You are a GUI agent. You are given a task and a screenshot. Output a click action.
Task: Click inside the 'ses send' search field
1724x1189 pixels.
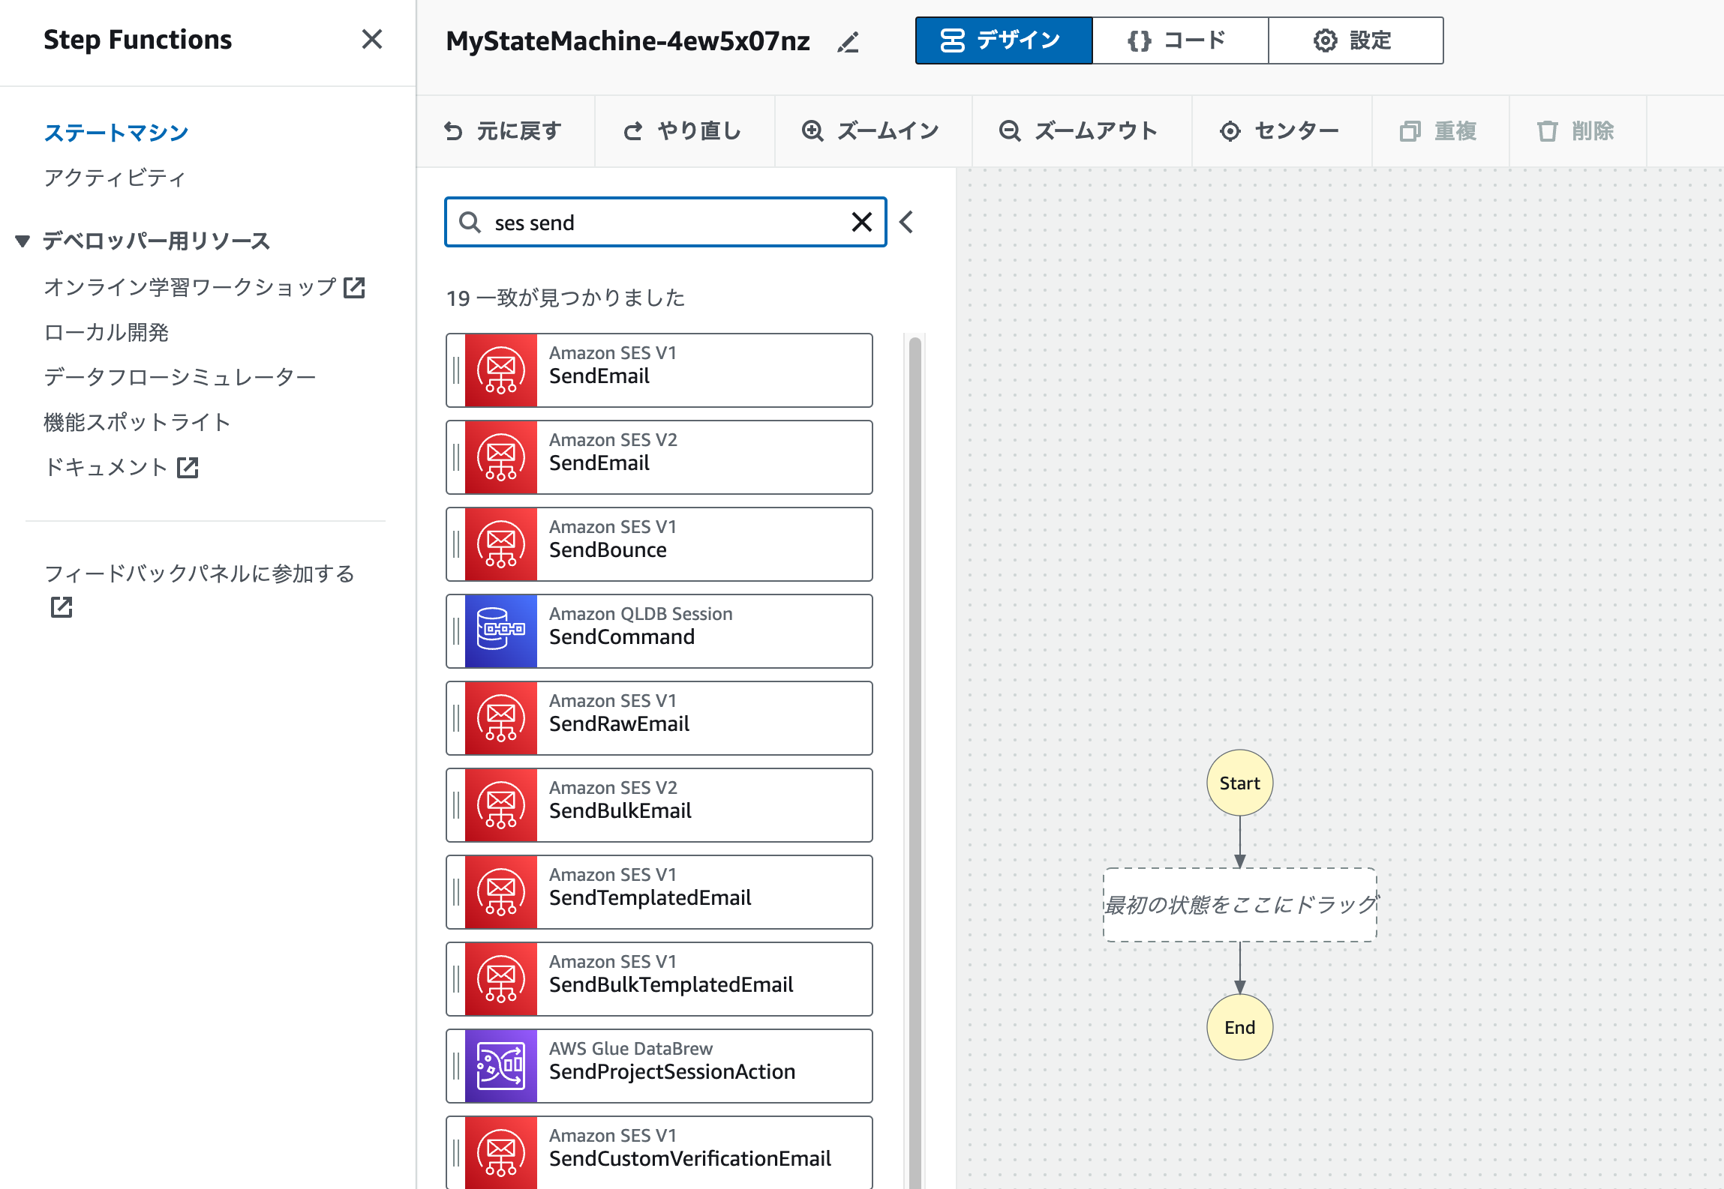660,223
